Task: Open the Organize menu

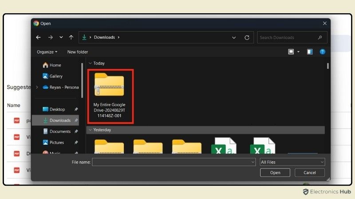Action: [47, 52]
